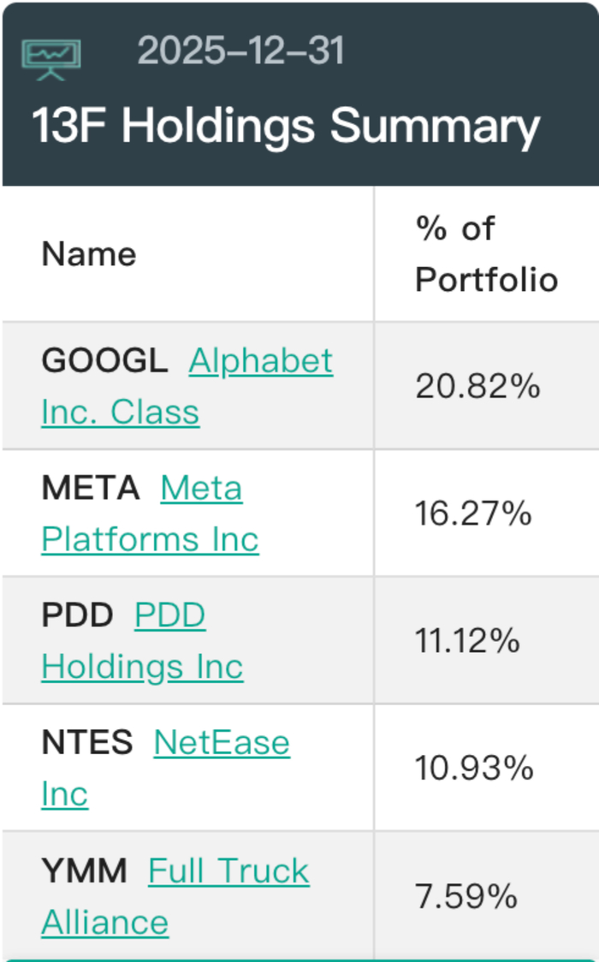Screen dimensions: 599x962
Task: Click the 10.93% portfolio value
Action: [474, 769]
